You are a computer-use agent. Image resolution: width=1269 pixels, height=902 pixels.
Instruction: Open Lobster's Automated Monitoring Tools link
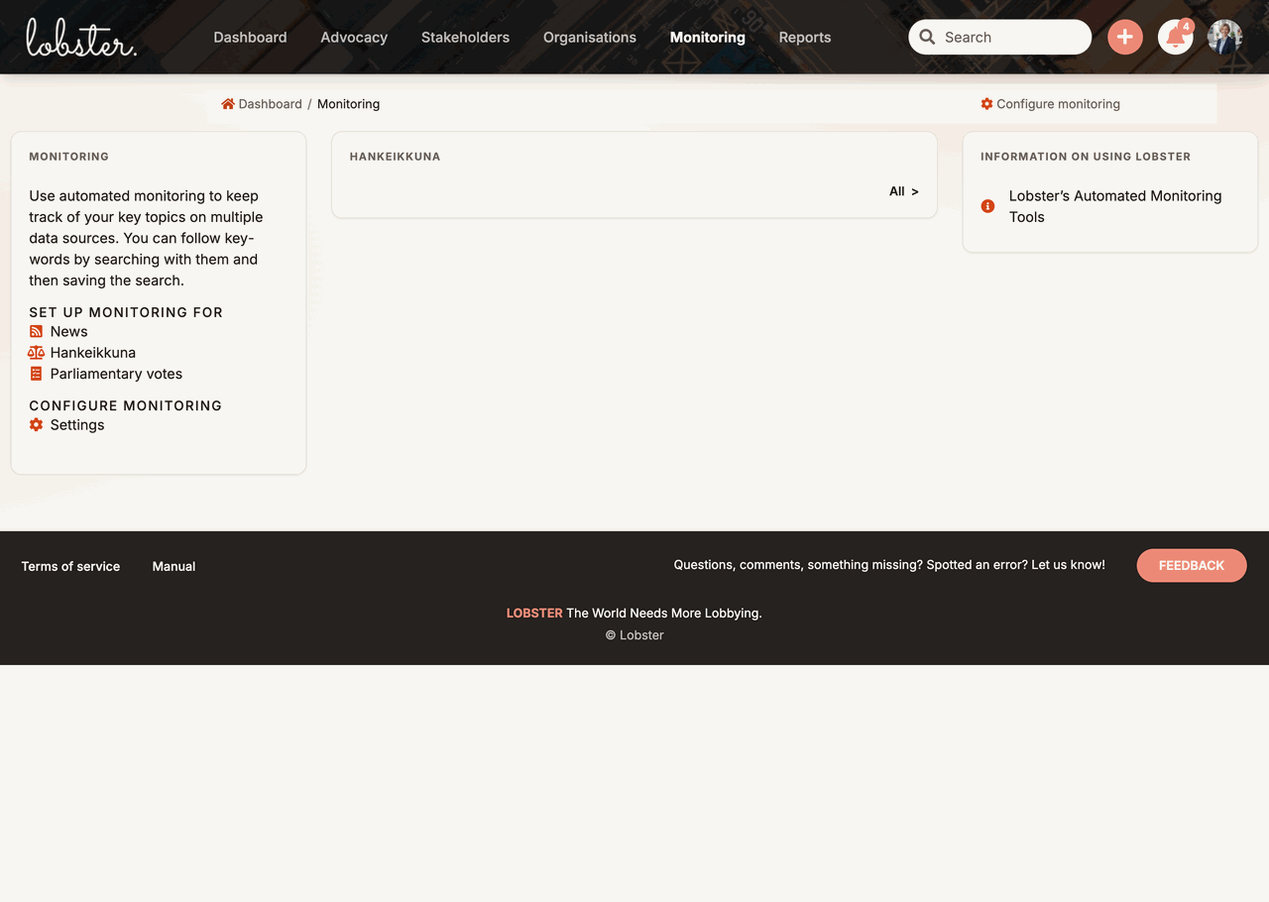(x=1115, y=206)
